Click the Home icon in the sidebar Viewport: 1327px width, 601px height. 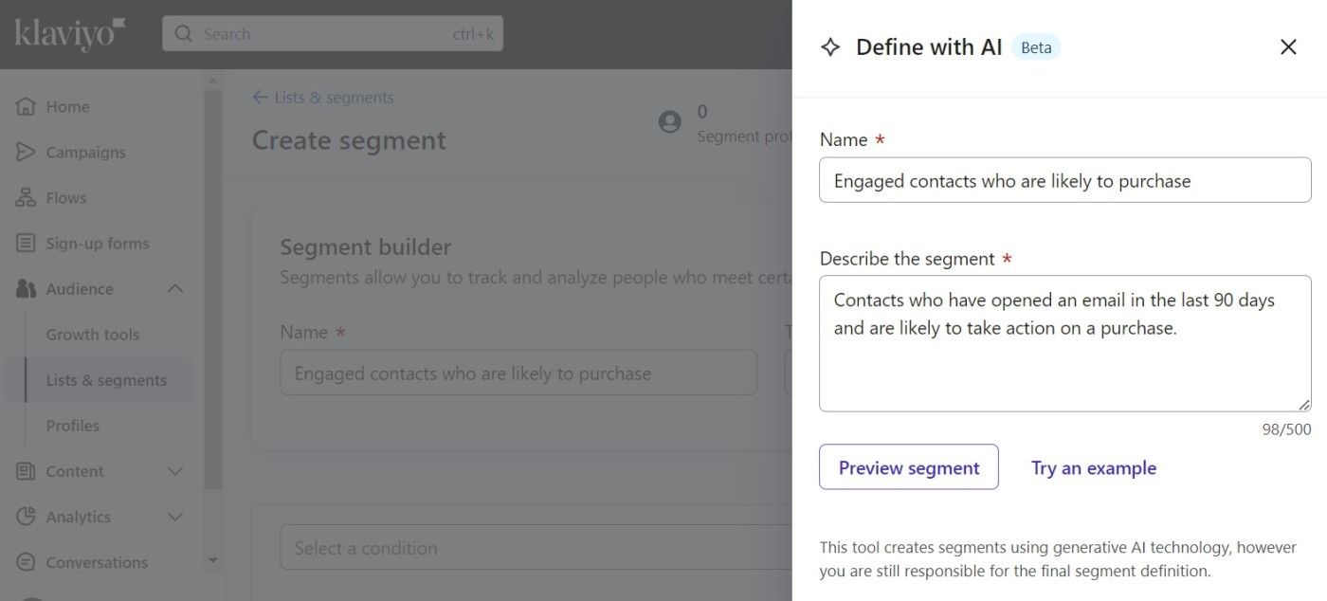pyautogui.click(x=27, y=106)
